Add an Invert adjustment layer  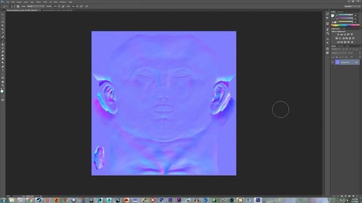coord(338,42)
